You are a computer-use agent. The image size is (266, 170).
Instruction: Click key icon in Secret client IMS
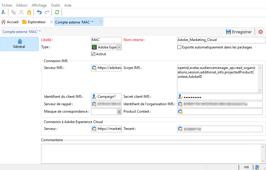[180, 97]
